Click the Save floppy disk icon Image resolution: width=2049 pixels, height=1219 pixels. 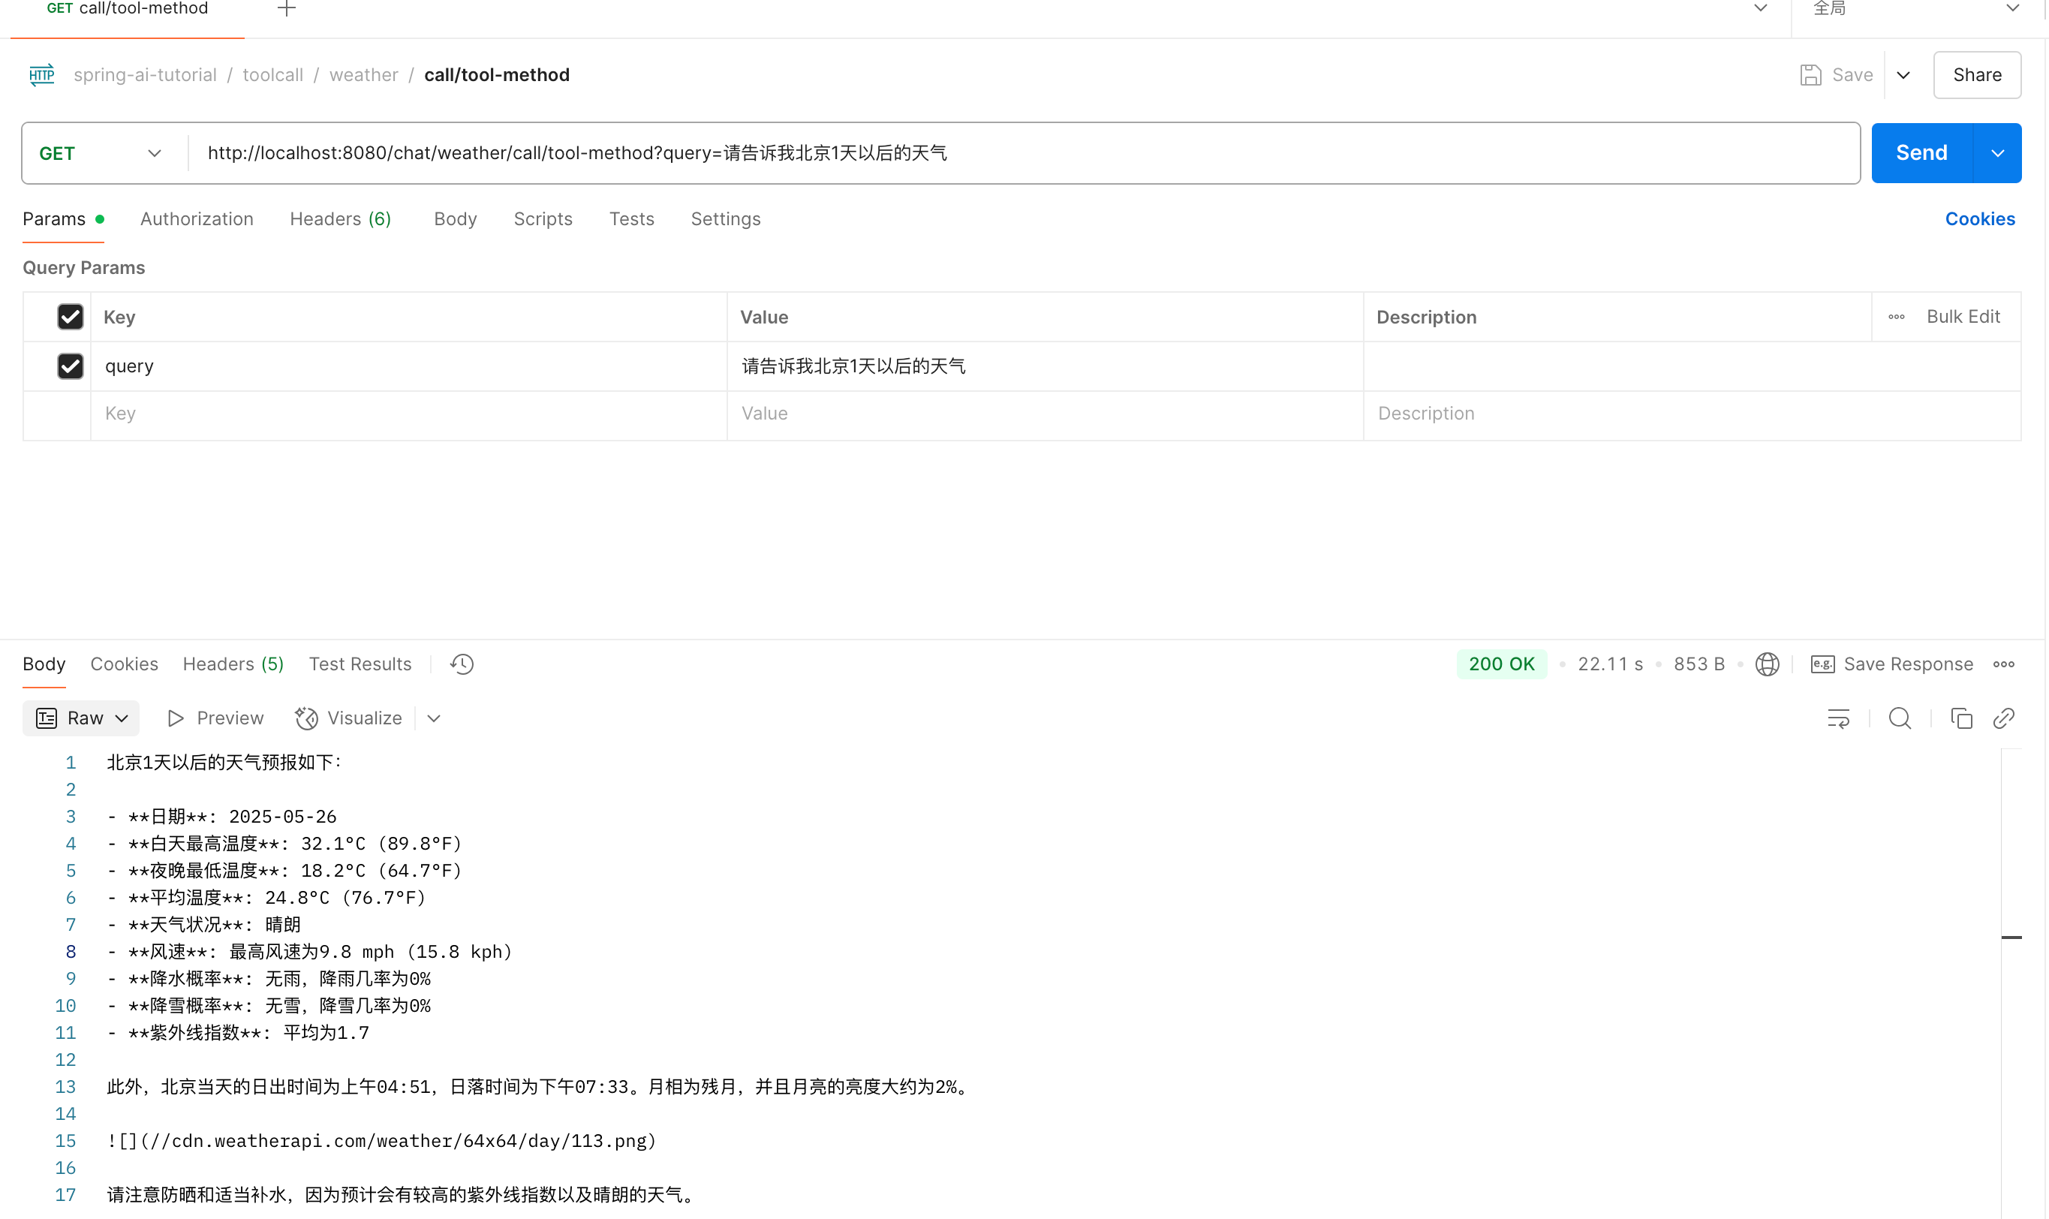point(1811,75)
